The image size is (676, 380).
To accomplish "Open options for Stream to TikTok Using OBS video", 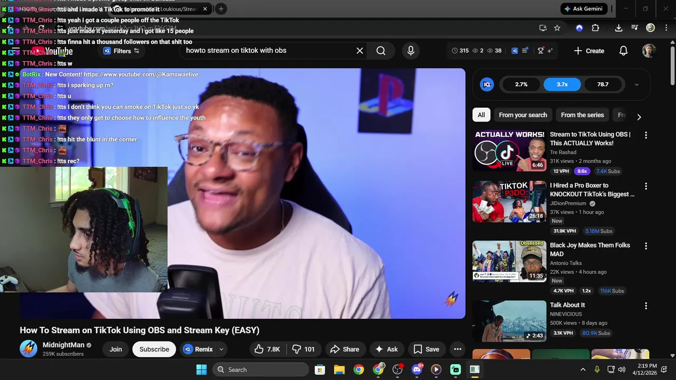I will coord(645,136).
